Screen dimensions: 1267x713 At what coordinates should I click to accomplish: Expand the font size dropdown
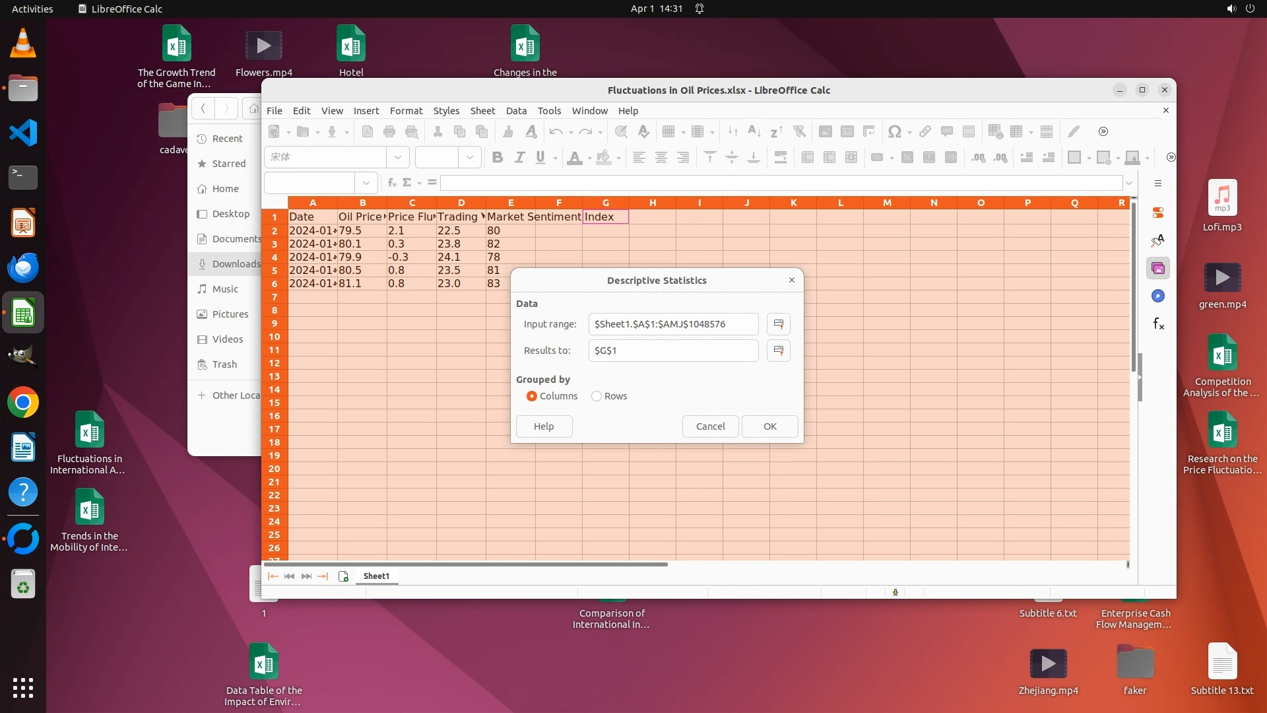point(470,157)
